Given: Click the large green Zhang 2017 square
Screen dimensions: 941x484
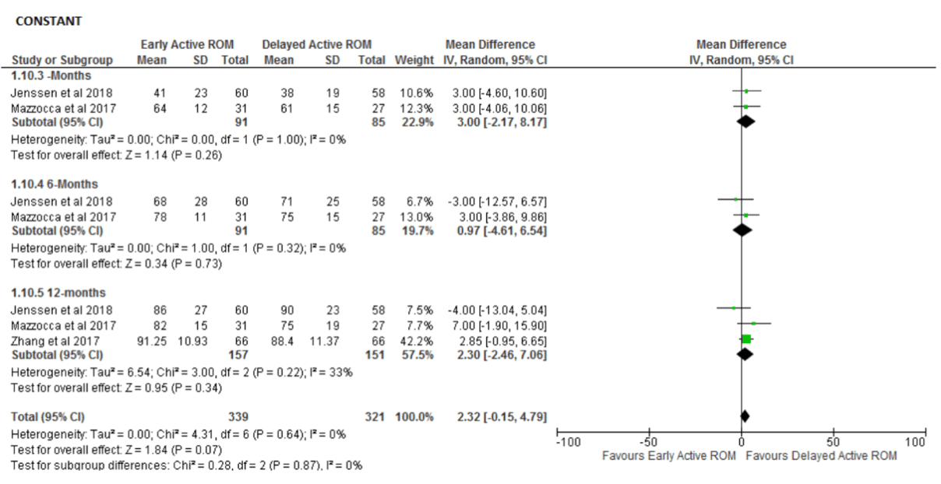Looking at the screenshot, I should point(746,338).
